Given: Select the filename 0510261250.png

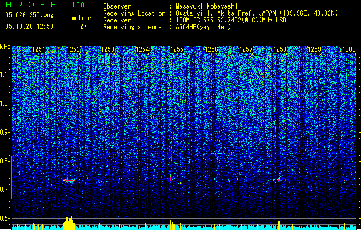Looking at the screenshot, I should point(29,15).
